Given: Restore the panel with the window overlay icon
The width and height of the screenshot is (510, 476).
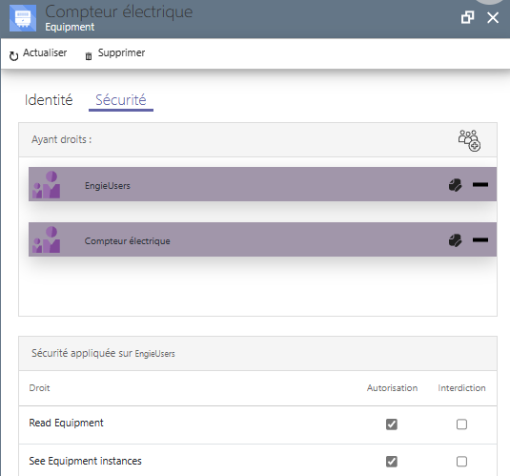Looking at the screenshot, I should (x=467, y=17).
